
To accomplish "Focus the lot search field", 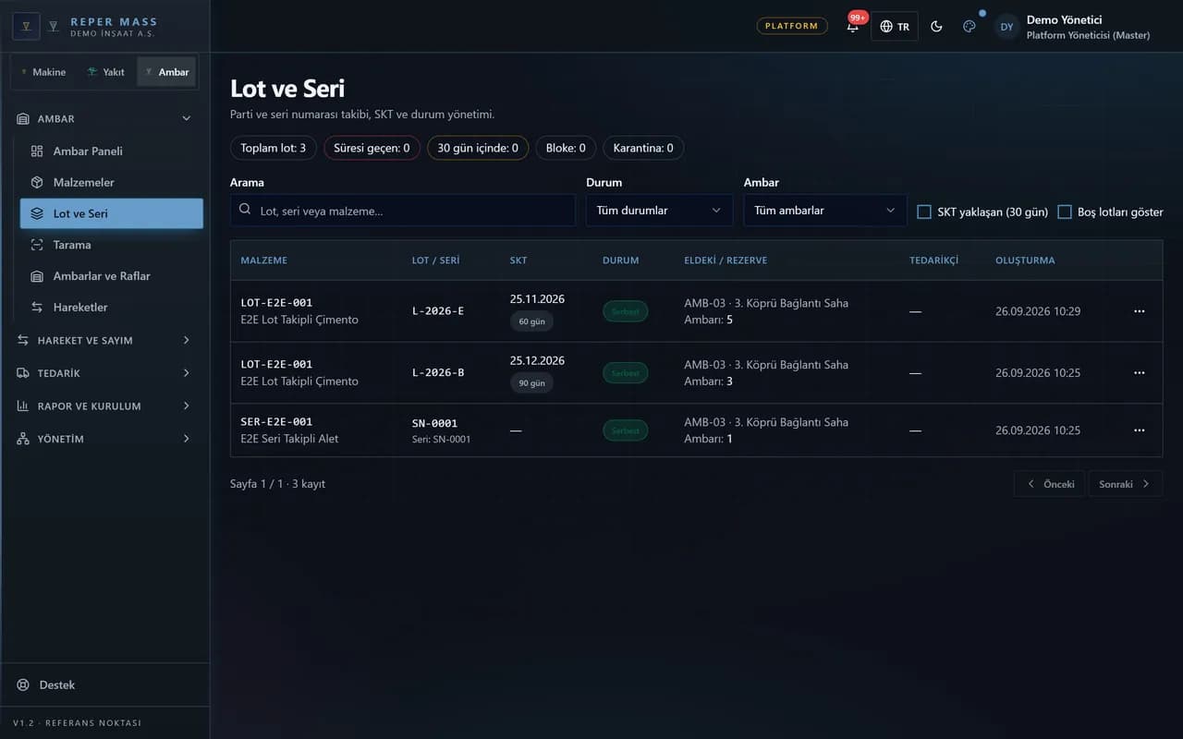I will [403, 211].
